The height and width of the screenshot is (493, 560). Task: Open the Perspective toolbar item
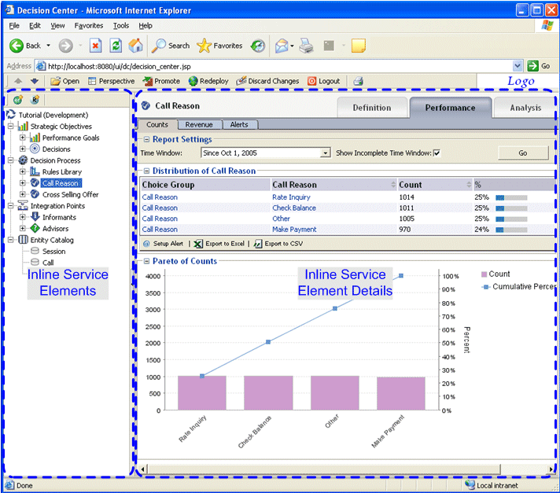tap(112, 81)
